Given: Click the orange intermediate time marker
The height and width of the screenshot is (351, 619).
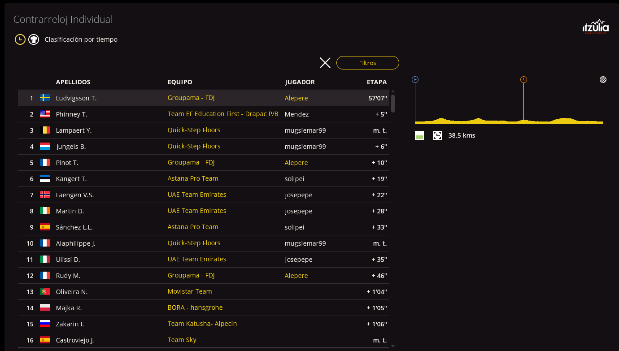Looking at the screenshot, I should pyautogui.click(x=523, y=79).
